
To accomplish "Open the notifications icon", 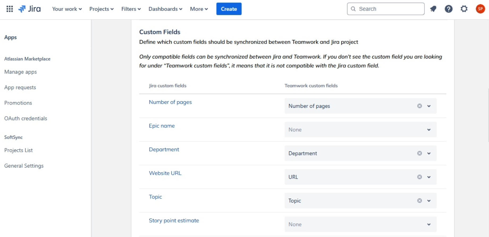I will 433,9.
